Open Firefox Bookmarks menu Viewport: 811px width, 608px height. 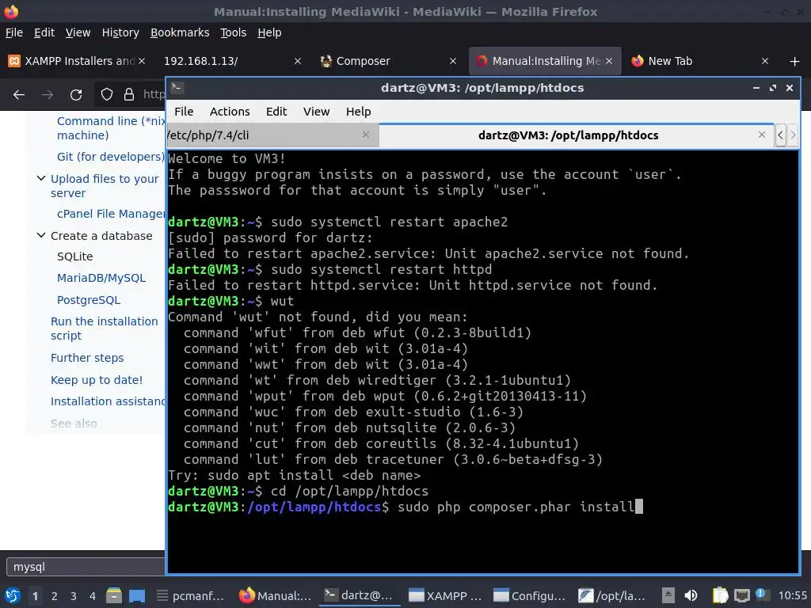pyautogui.click(x=180, y=32)
